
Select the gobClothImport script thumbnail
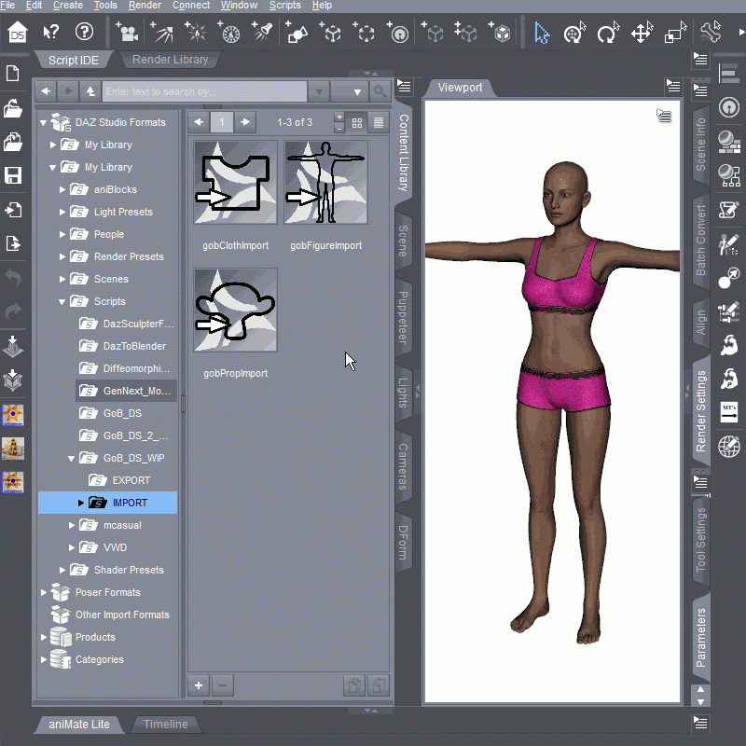click(236, 182)
